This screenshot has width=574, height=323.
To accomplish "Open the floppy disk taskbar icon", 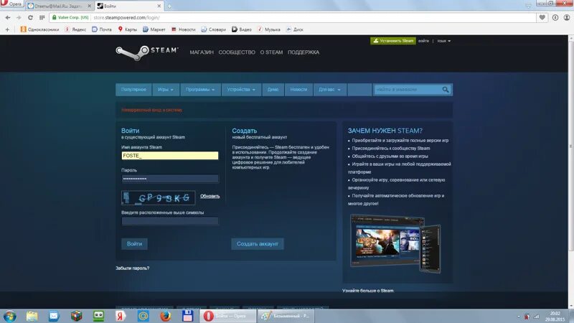I will click(x=187, y=316).
